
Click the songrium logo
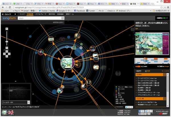(x=9, y=18)
